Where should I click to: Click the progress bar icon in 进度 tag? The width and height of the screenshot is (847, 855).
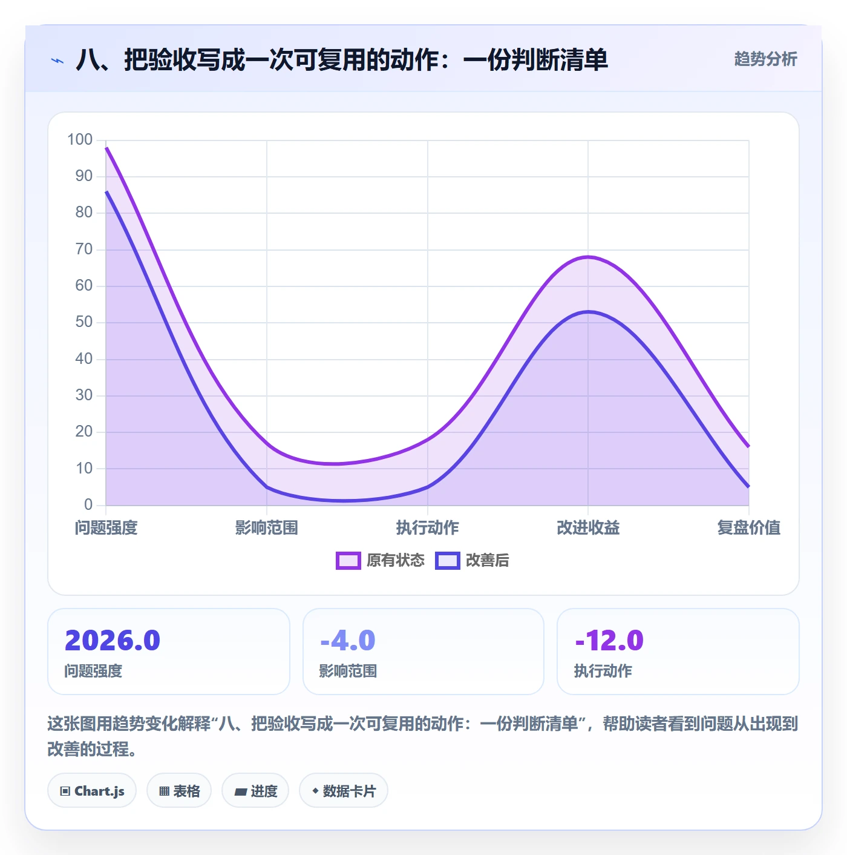[x=240, y=791]
